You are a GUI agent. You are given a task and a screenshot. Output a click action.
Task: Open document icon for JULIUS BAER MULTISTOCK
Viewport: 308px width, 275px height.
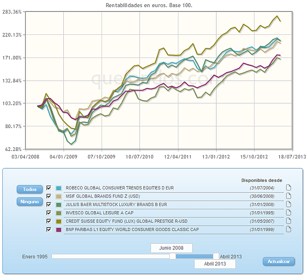(x=288, y=204)
